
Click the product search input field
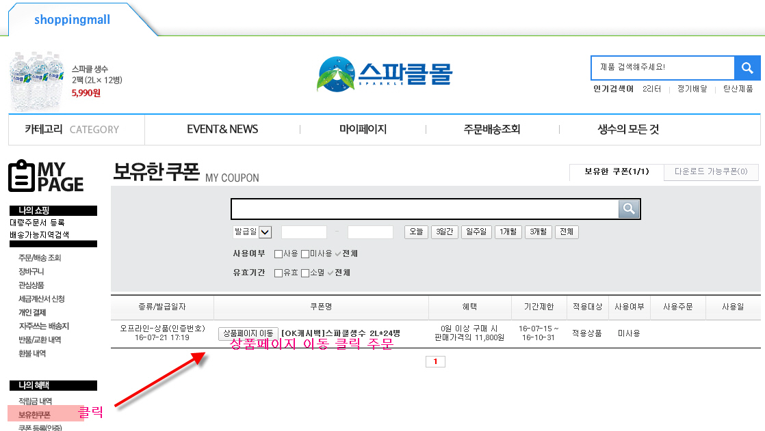click(662, 68)
